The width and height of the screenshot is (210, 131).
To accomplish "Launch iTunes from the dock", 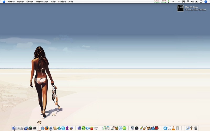I will [x=104, y=128].
